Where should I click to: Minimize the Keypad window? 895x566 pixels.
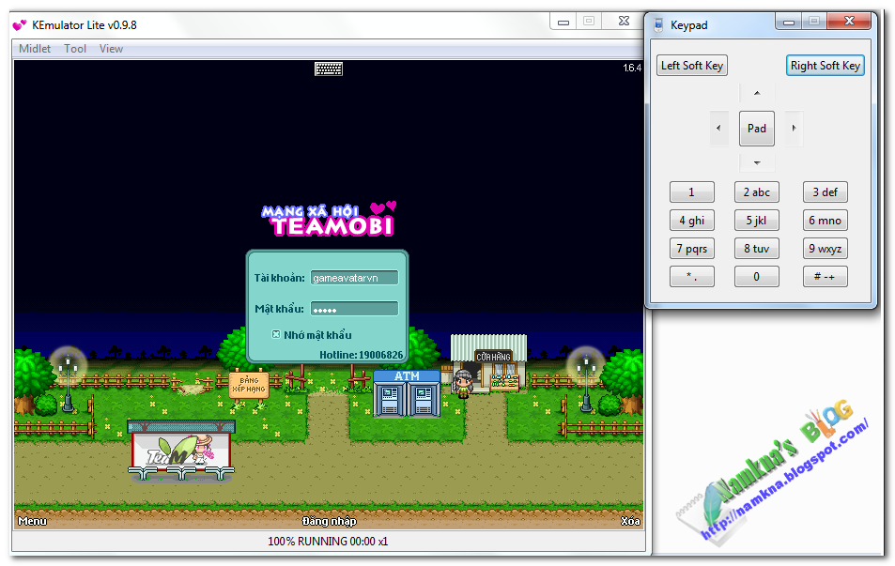coord(789,22)
